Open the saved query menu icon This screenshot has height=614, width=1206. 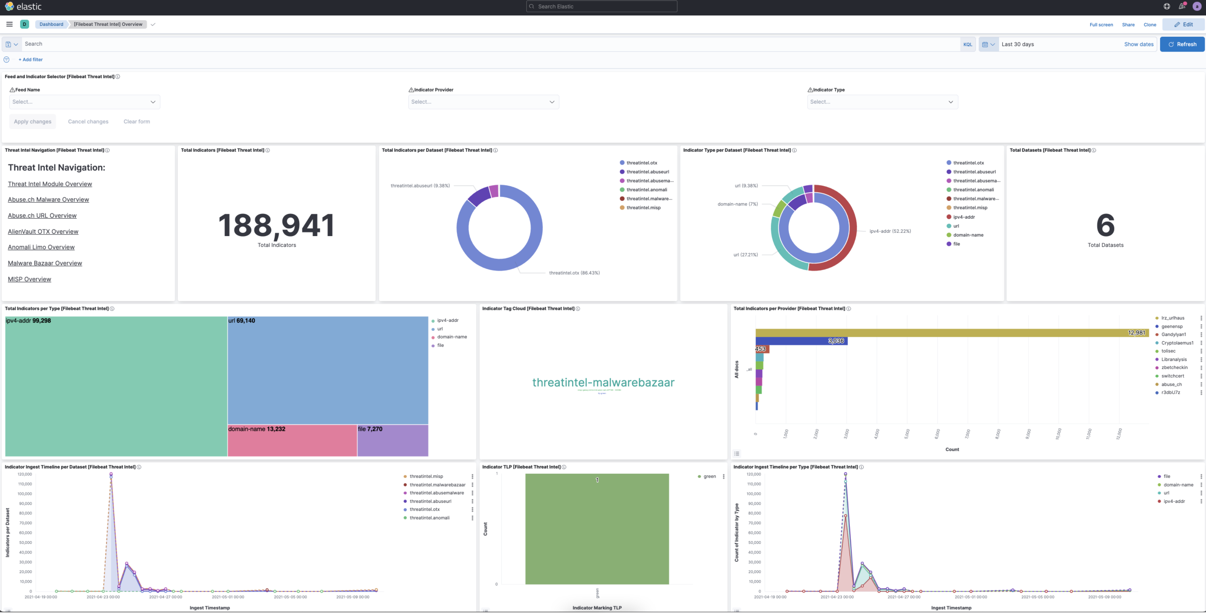[11, 44]
